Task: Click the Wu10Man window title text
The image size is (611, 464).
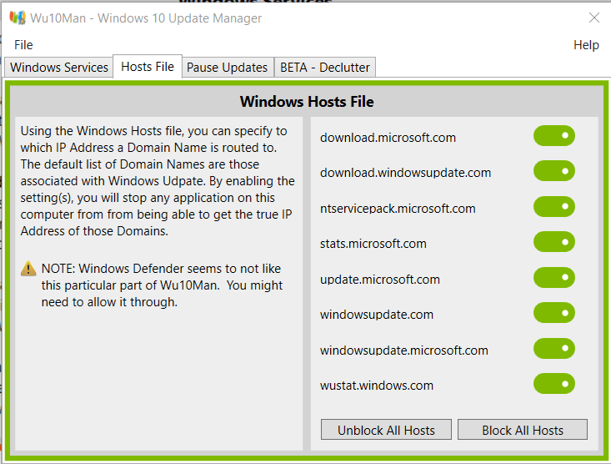Action: point(146,18)
